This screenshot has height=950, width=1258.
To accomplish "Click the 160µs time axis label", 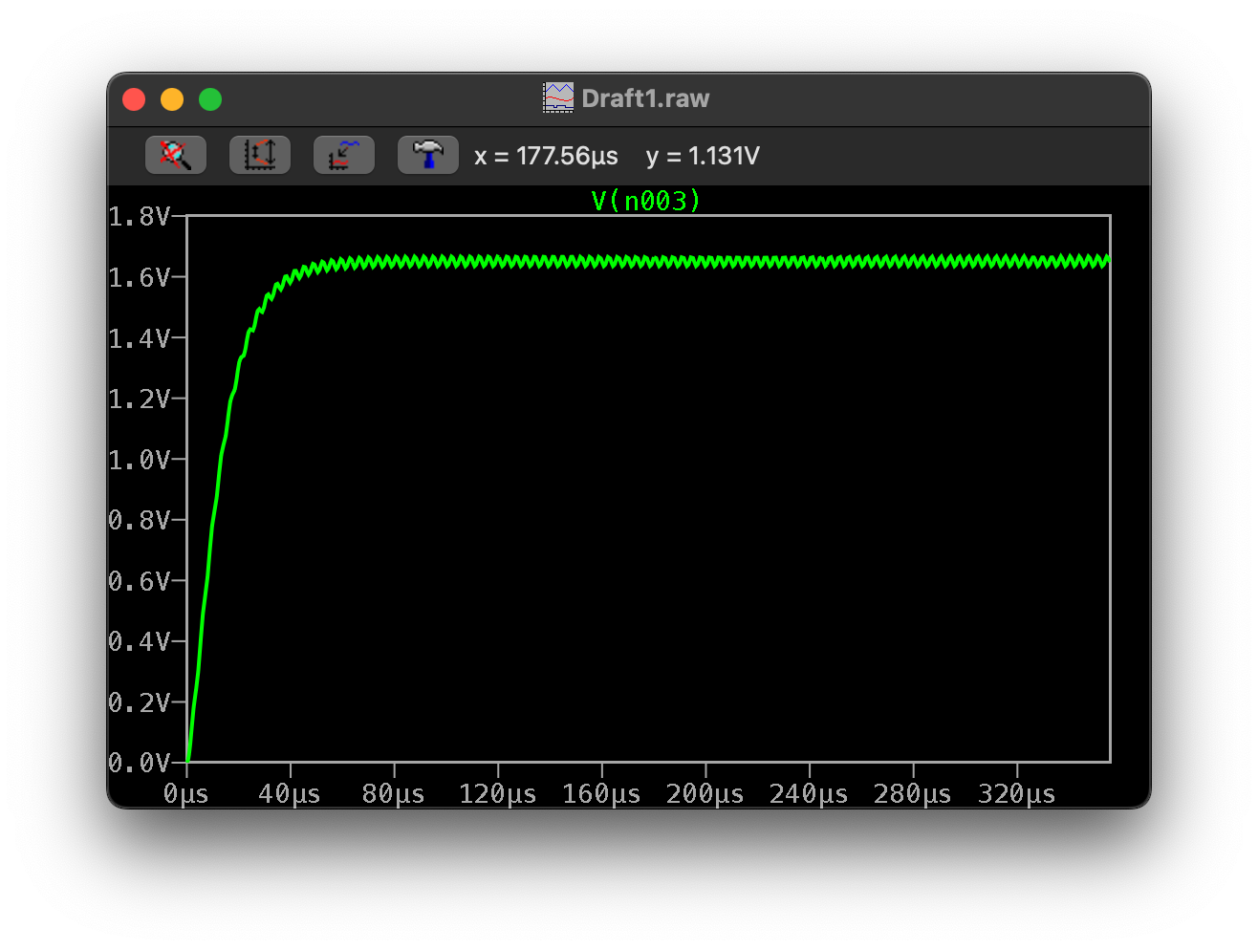I will tap(601, 794).
